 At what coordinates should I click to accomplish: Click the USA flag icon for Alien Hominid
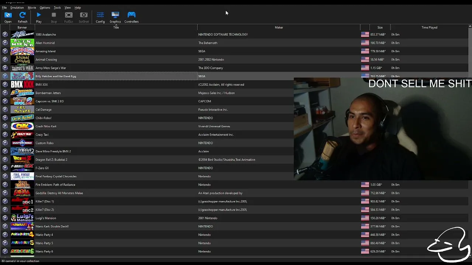click(x=365, y=43)
